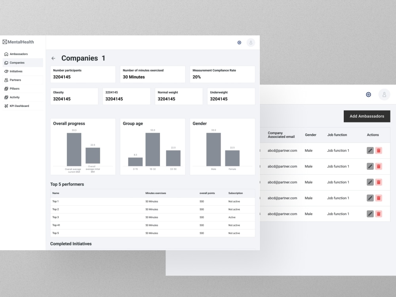Open Pillasrs in the sidebar

coord(23,89)
